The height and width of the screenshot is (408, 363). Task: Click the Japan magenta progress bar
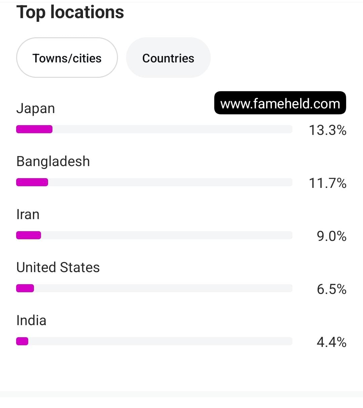pyautogui.click(x=34, y=129)
